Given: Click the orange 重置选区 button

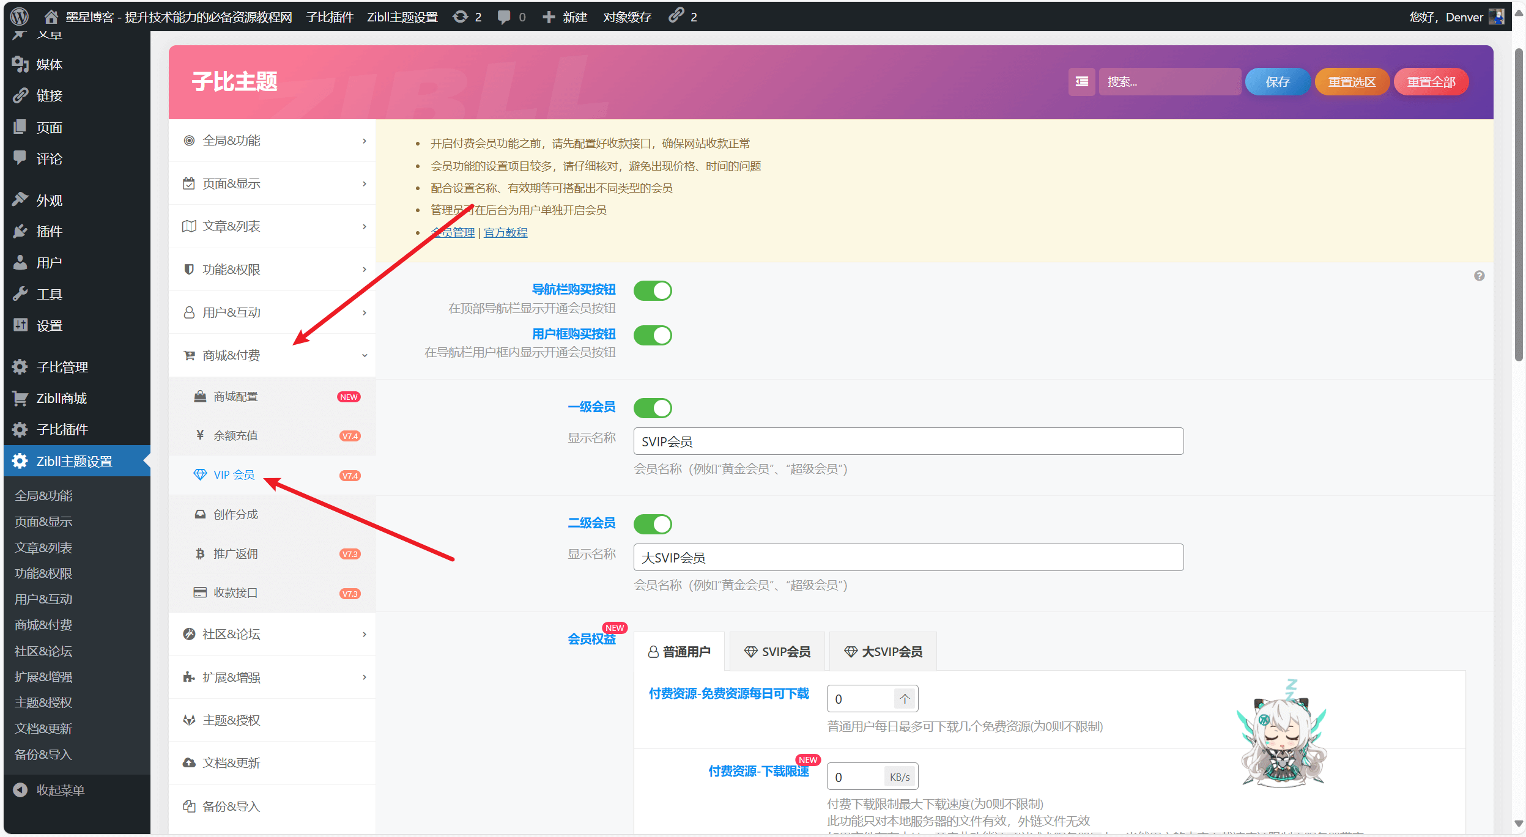Looking at the screenshot, I should click(1352, 81).
